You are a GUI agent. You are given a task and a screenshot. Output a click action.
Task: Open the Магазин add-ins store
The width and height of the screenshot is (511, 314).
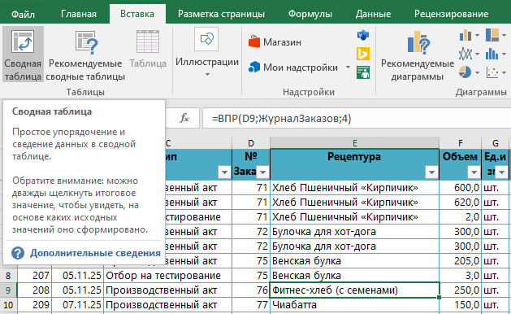(x=275, y=42)
